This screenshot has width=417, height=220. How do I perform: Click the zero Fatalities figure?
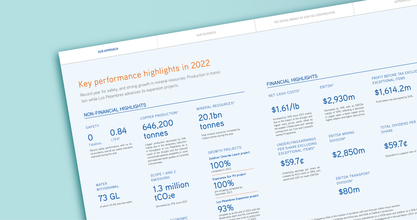pyautogui.click(x=90, y=137)
